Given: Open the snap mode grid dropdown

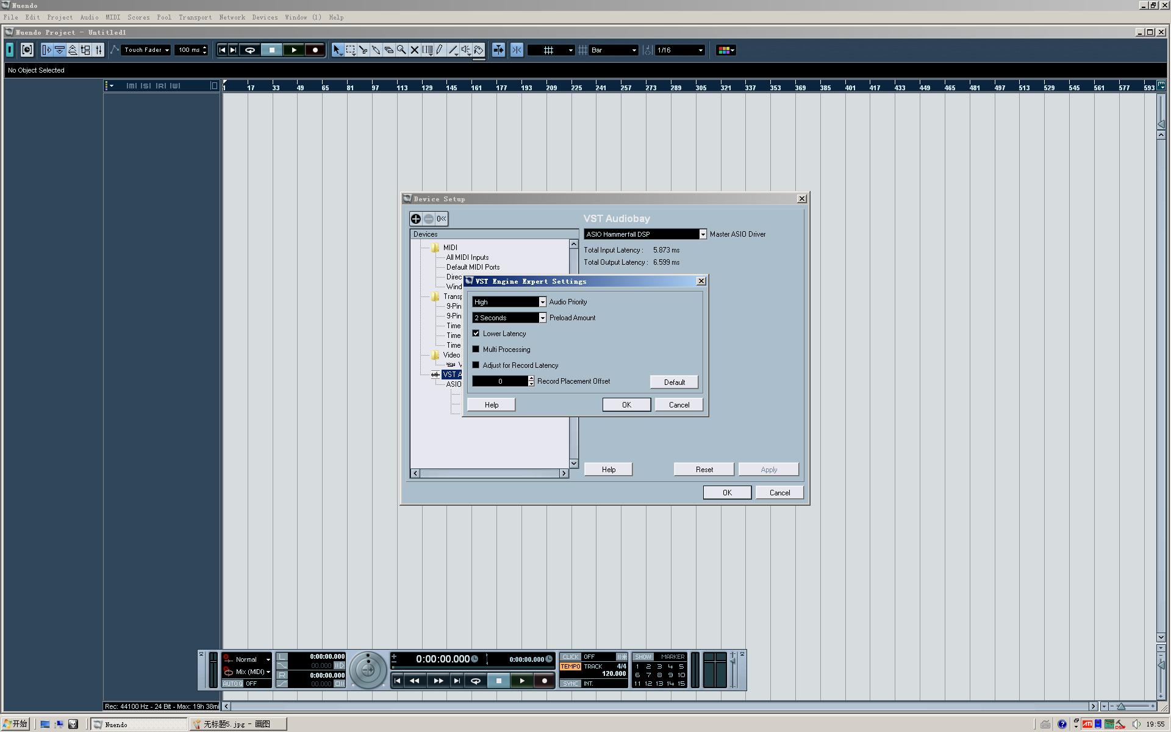Looking at the screenshot, I should (551, 50).
